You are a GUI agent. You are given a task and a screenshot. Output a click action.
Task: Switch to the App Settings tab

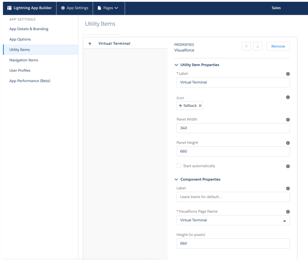point(75,8)
